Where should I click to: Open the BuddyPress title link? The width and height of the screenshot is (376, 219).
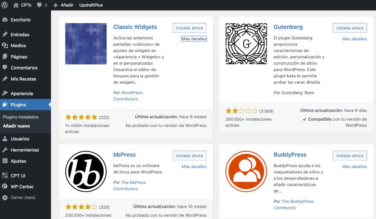(290, 155)
